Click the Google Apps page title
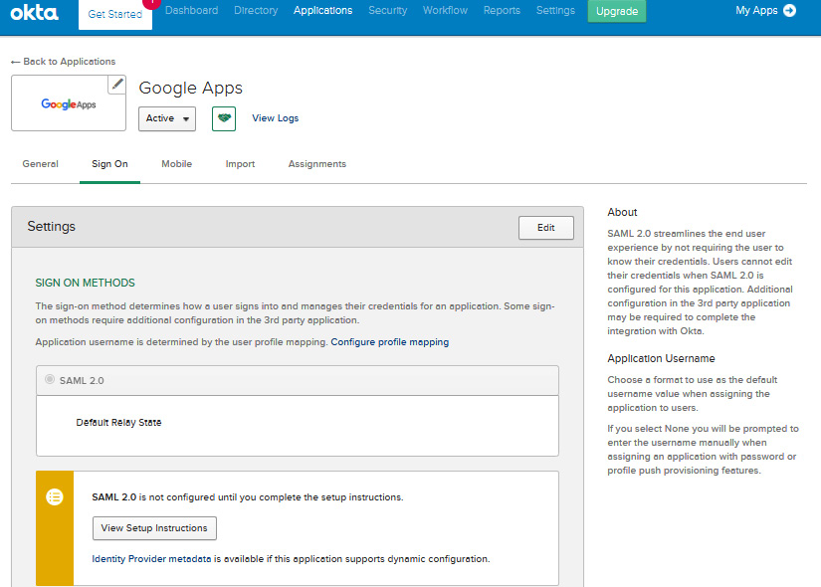 (x=191, y=88)
